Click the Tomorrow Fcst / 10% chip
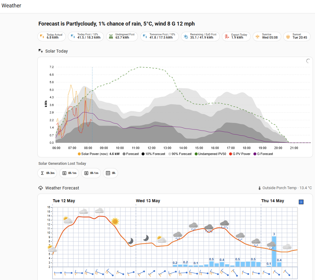This screenshot has height=280, width=315. [160, 37]
